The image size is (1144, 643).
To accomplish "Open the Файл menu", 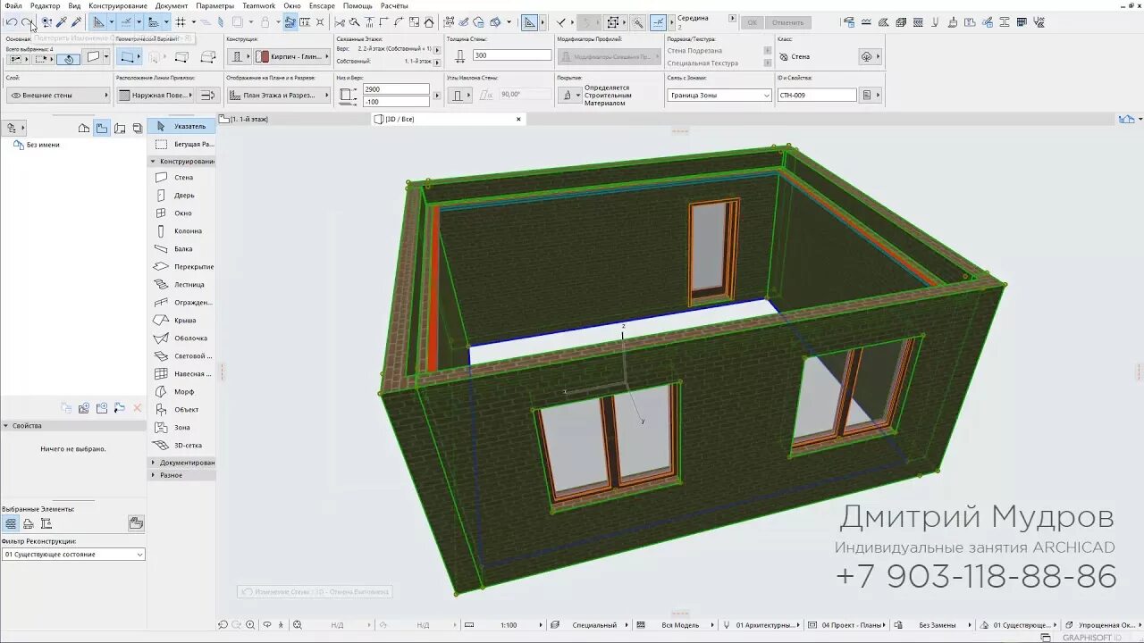I will (x=13, y=5).
